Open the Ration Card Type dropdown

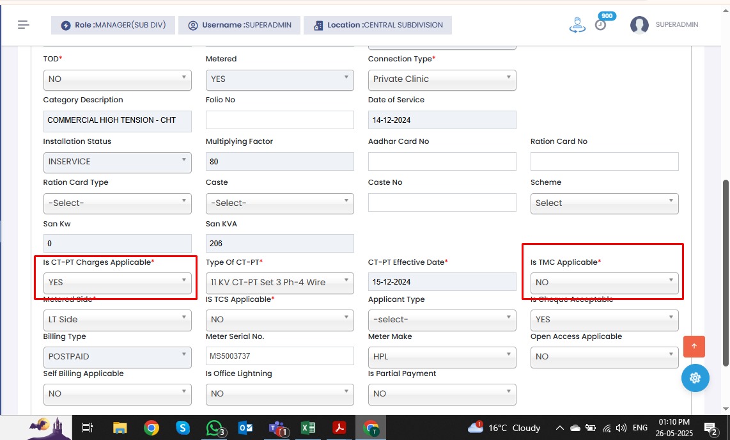pos(118,203)
